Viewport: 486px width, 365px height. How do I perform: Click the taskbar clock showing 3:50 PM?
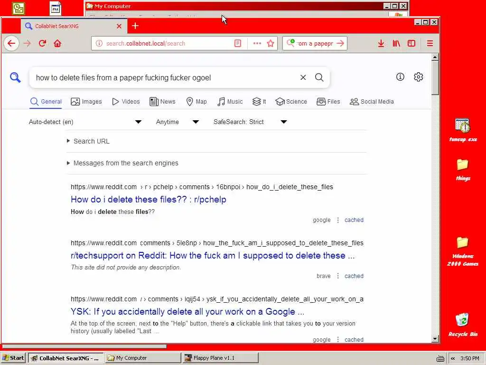point(469,358)
